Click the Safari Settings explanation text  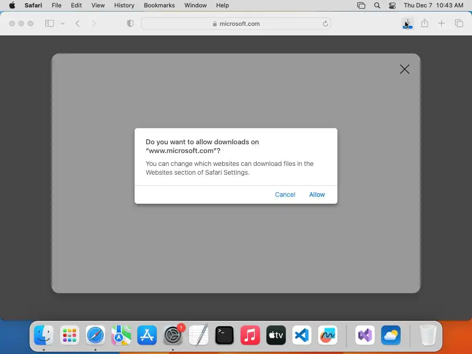pos(230,168)
